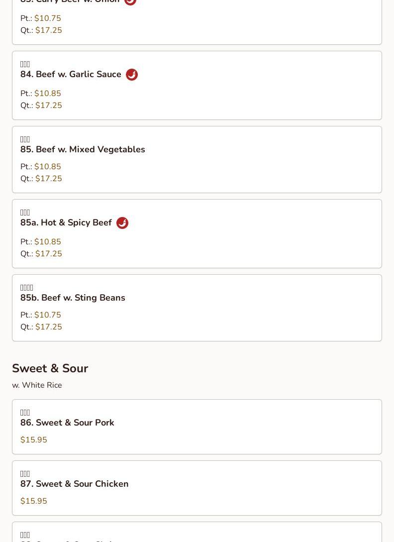This screenshot has height=542, width=394.
Task: Click spicy icon next to Curry Beef w. Onion
Action: 130,1
